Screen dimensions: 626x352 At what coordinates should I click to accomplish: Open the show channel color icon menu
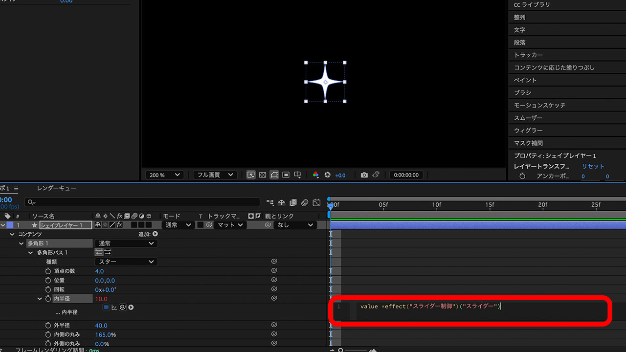click(x=316, y=175)
